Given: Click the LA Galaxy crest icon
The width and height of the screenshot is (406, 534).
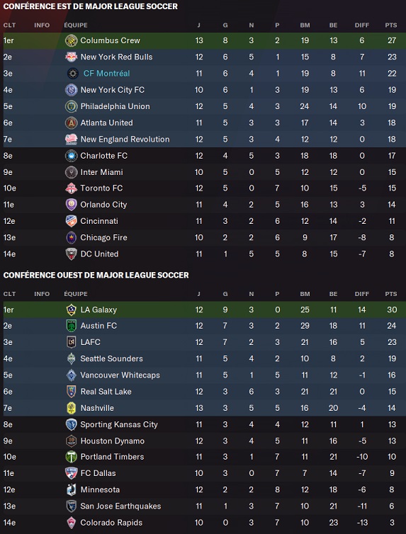Looking at the screenshot, I should coord(71,309).
